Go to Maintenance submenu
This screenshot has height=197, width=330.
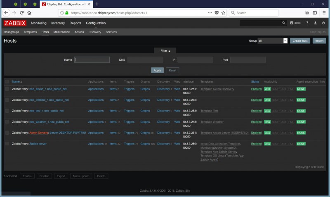(61, 32)
